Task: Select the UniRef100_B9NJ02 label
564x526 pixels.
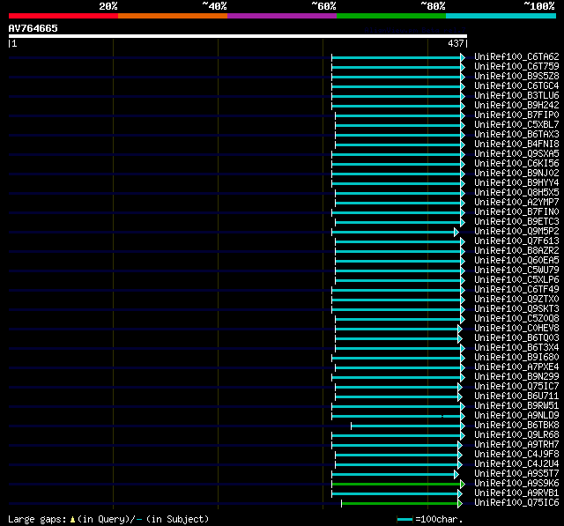Action: click(x=516, y=174)
